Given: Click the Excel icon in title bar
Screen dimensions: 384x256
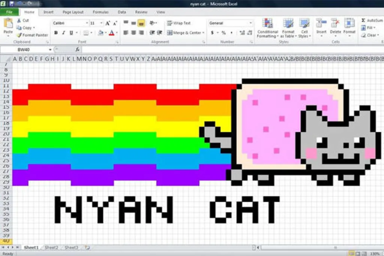Looking at the screenshot, I should pyautogui.click(x=3, y=4).
